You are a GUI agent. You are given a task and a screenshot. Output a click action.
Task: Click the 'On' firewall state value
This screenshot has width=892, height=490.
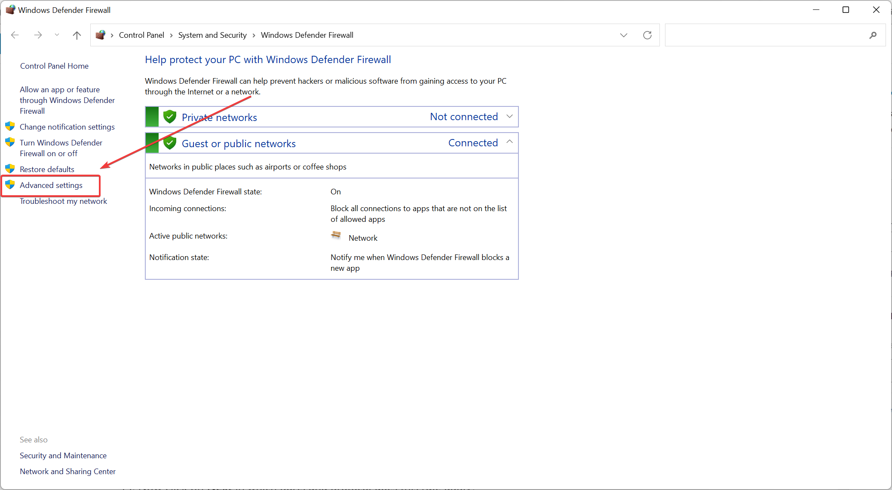pos(336,192)
